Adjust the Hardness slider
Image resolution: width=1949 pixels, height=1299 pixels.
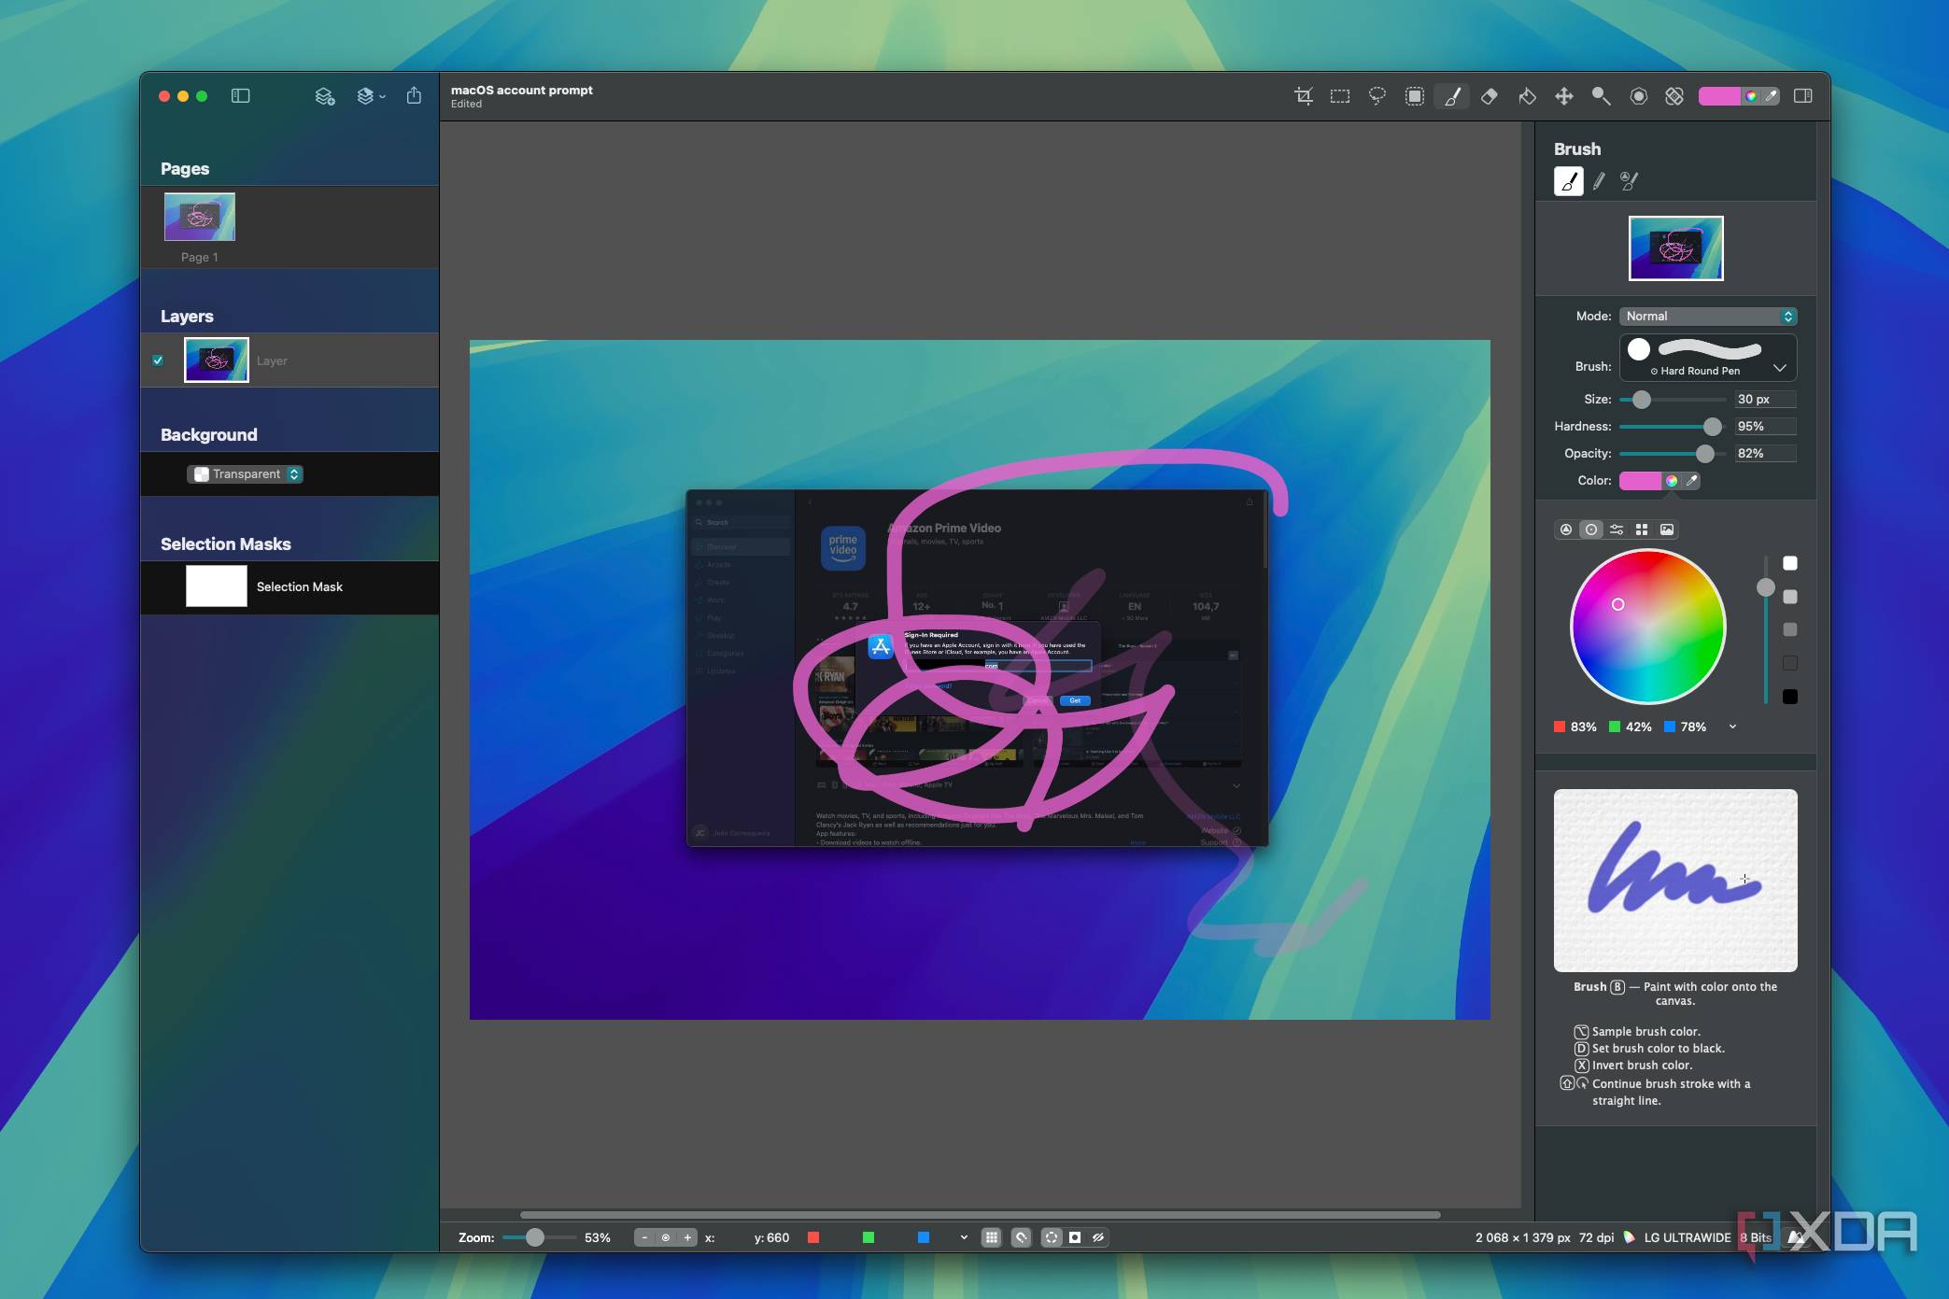(1712, 427)
